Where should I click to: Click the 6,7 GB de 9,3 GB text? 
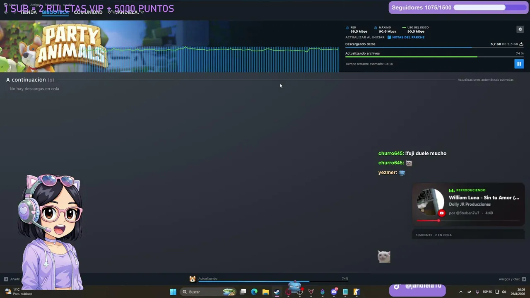[504, 44]
